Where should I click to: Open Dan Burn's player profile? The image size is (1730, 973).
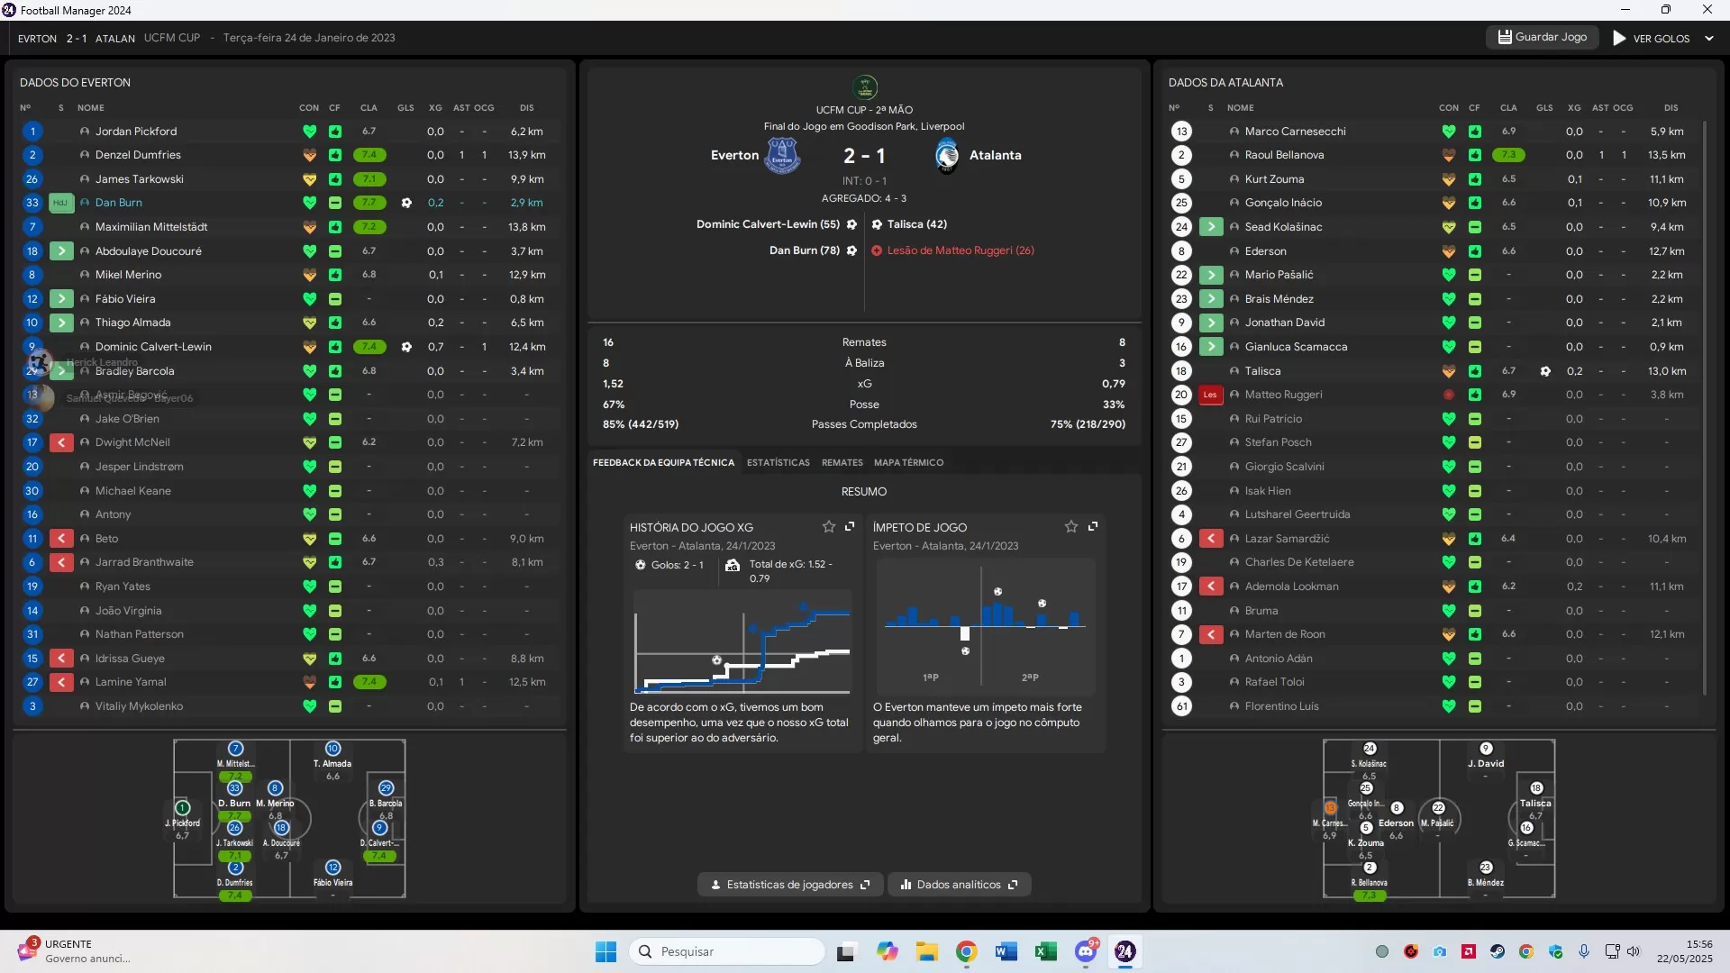coord(119,203)
